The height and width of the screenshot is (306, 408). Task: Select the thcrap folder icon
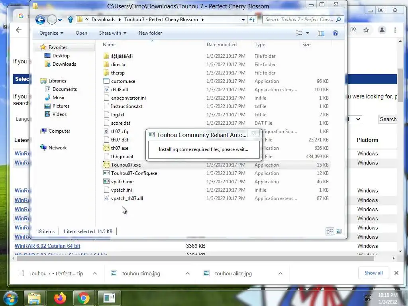[106, 73]
